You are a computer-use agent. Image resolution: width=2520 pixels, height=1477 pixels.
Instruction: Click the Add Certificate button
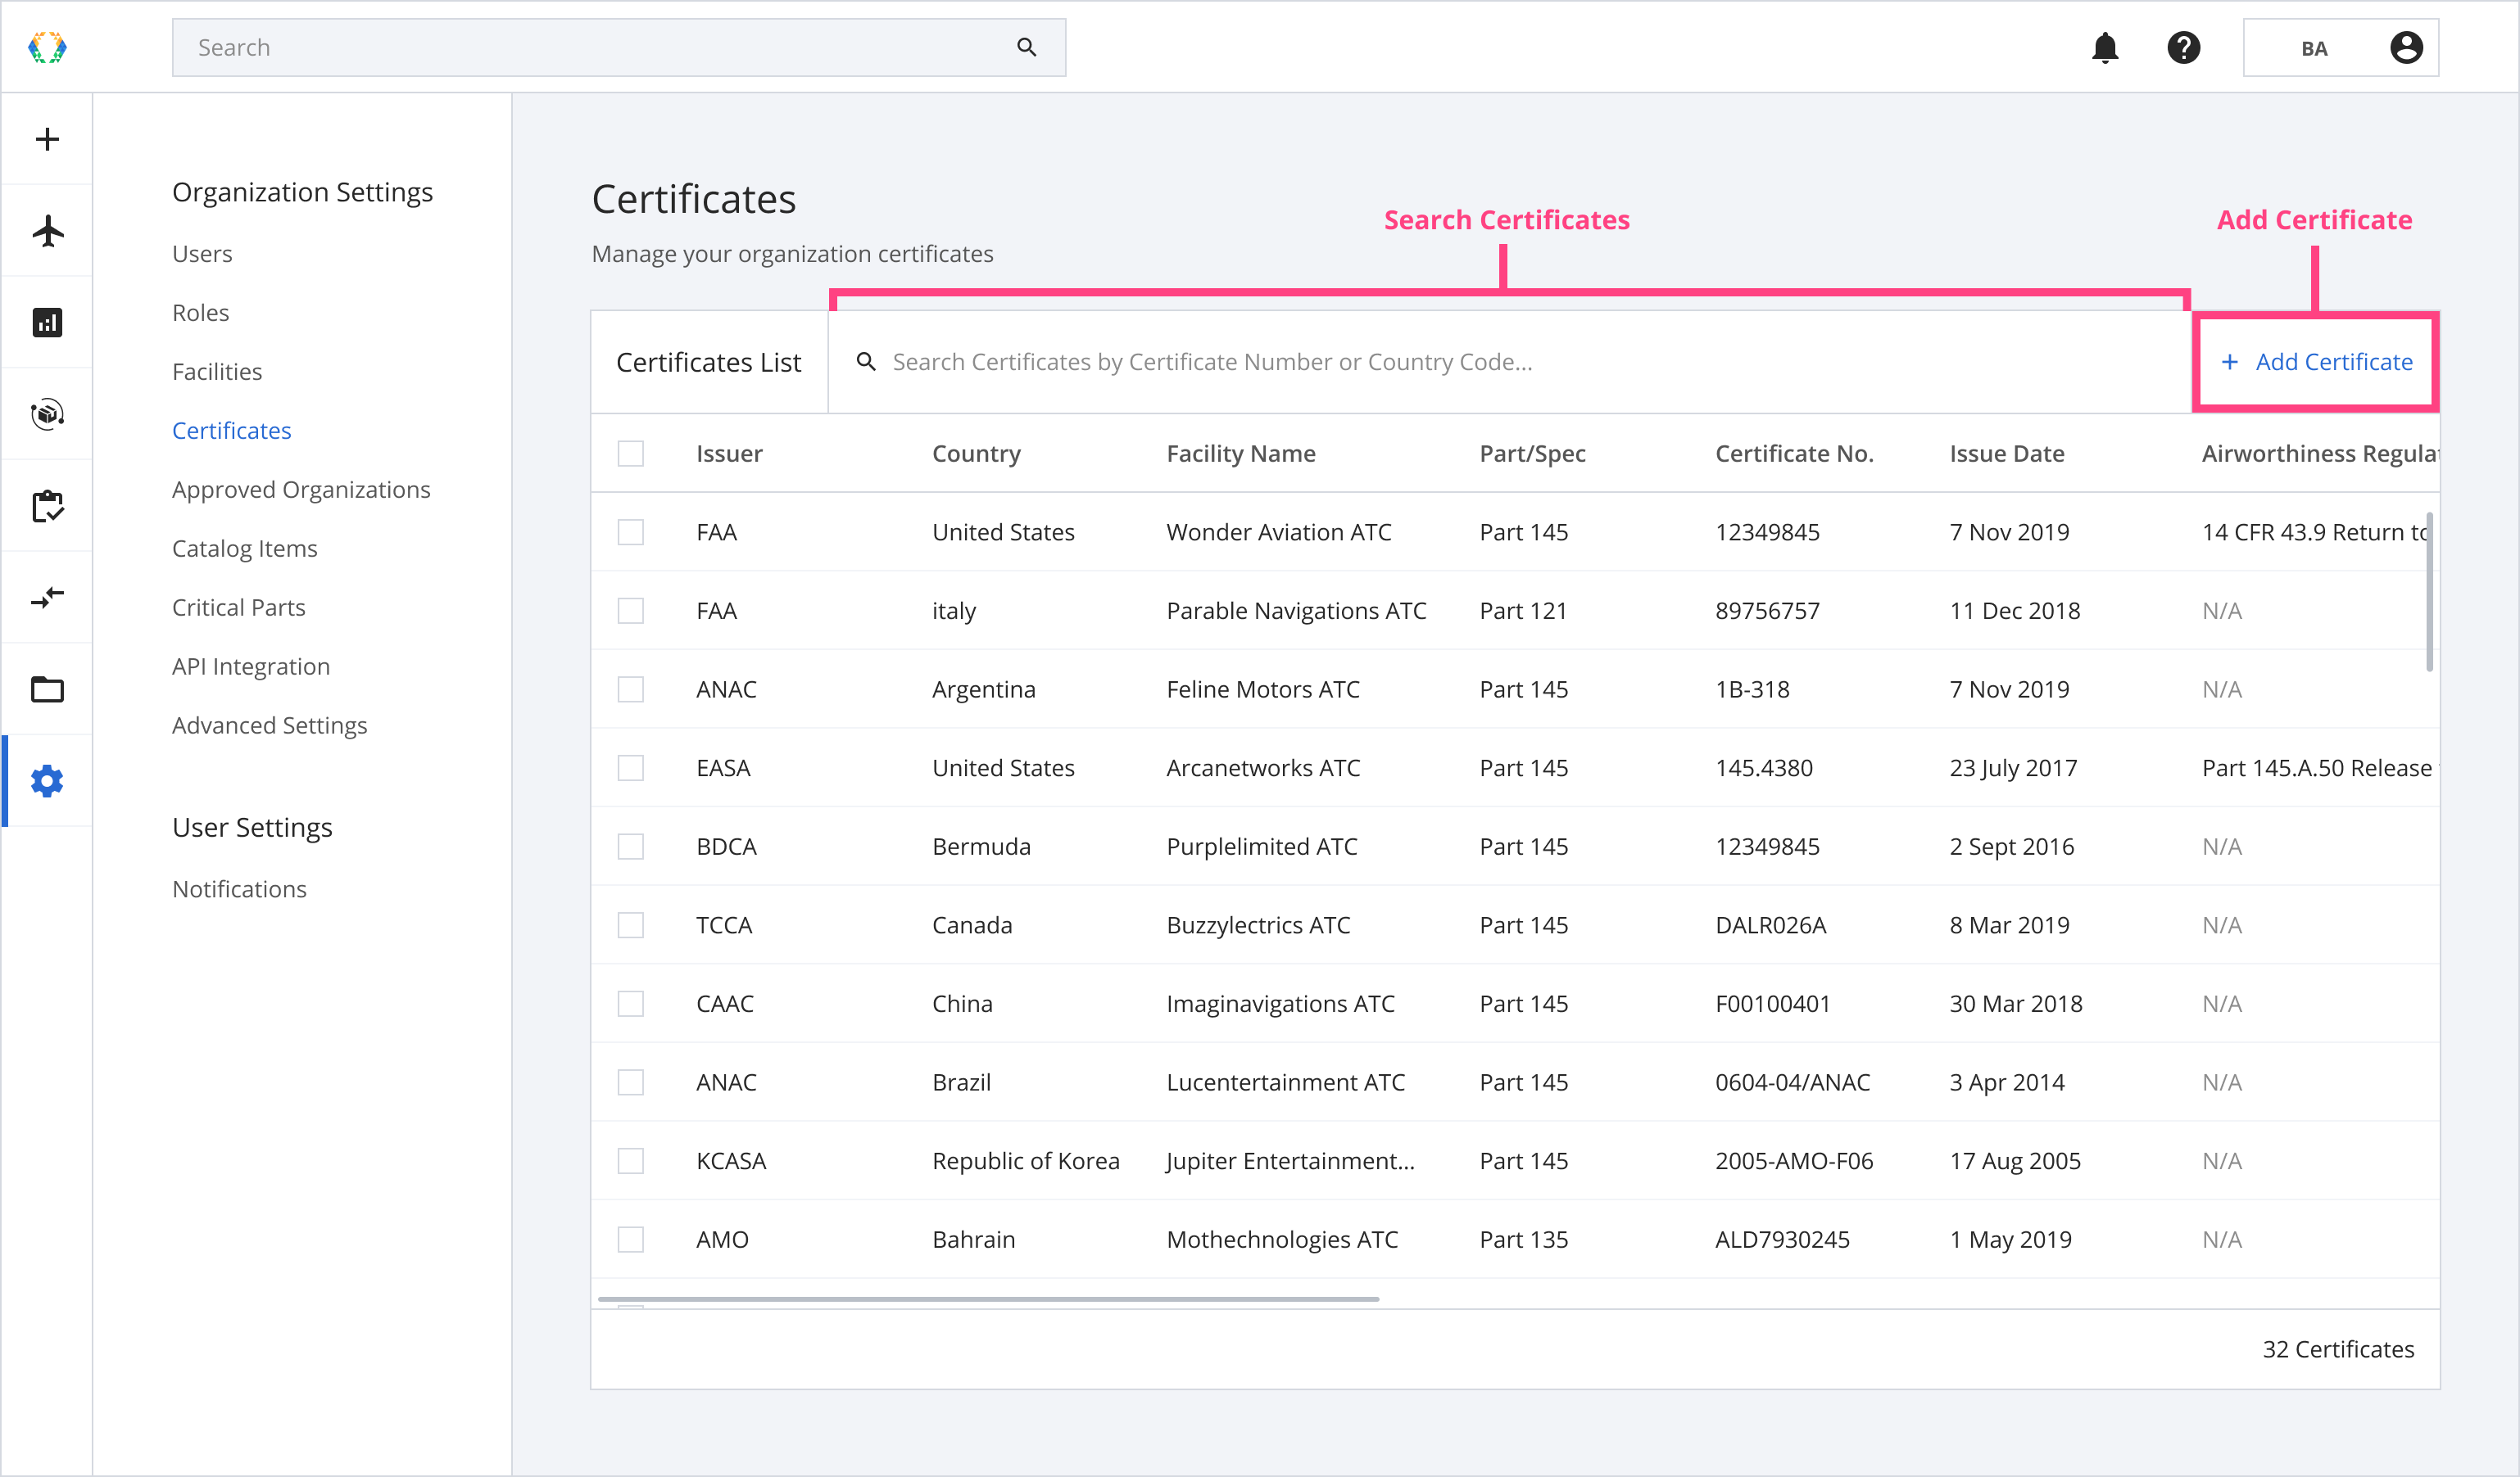2316,362
